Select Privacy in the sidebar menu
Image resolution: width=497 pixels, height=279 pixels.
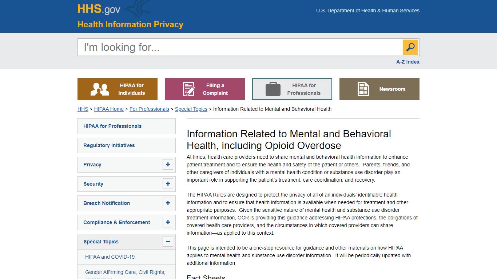(92, 165)
